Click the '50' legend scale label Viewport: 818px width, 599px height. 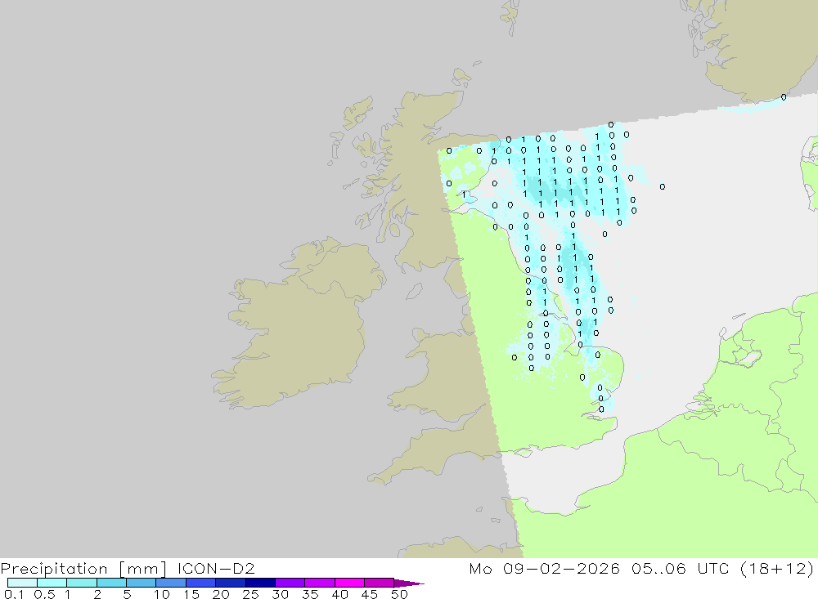click(399, 594)
